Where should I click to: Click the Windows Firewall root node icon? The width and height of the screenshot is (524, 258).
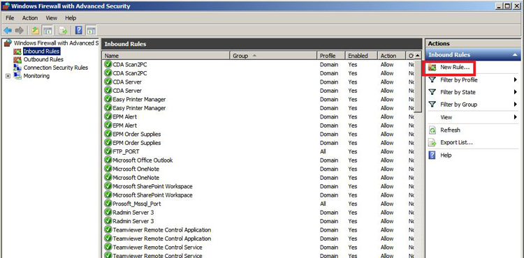[8, 43]
